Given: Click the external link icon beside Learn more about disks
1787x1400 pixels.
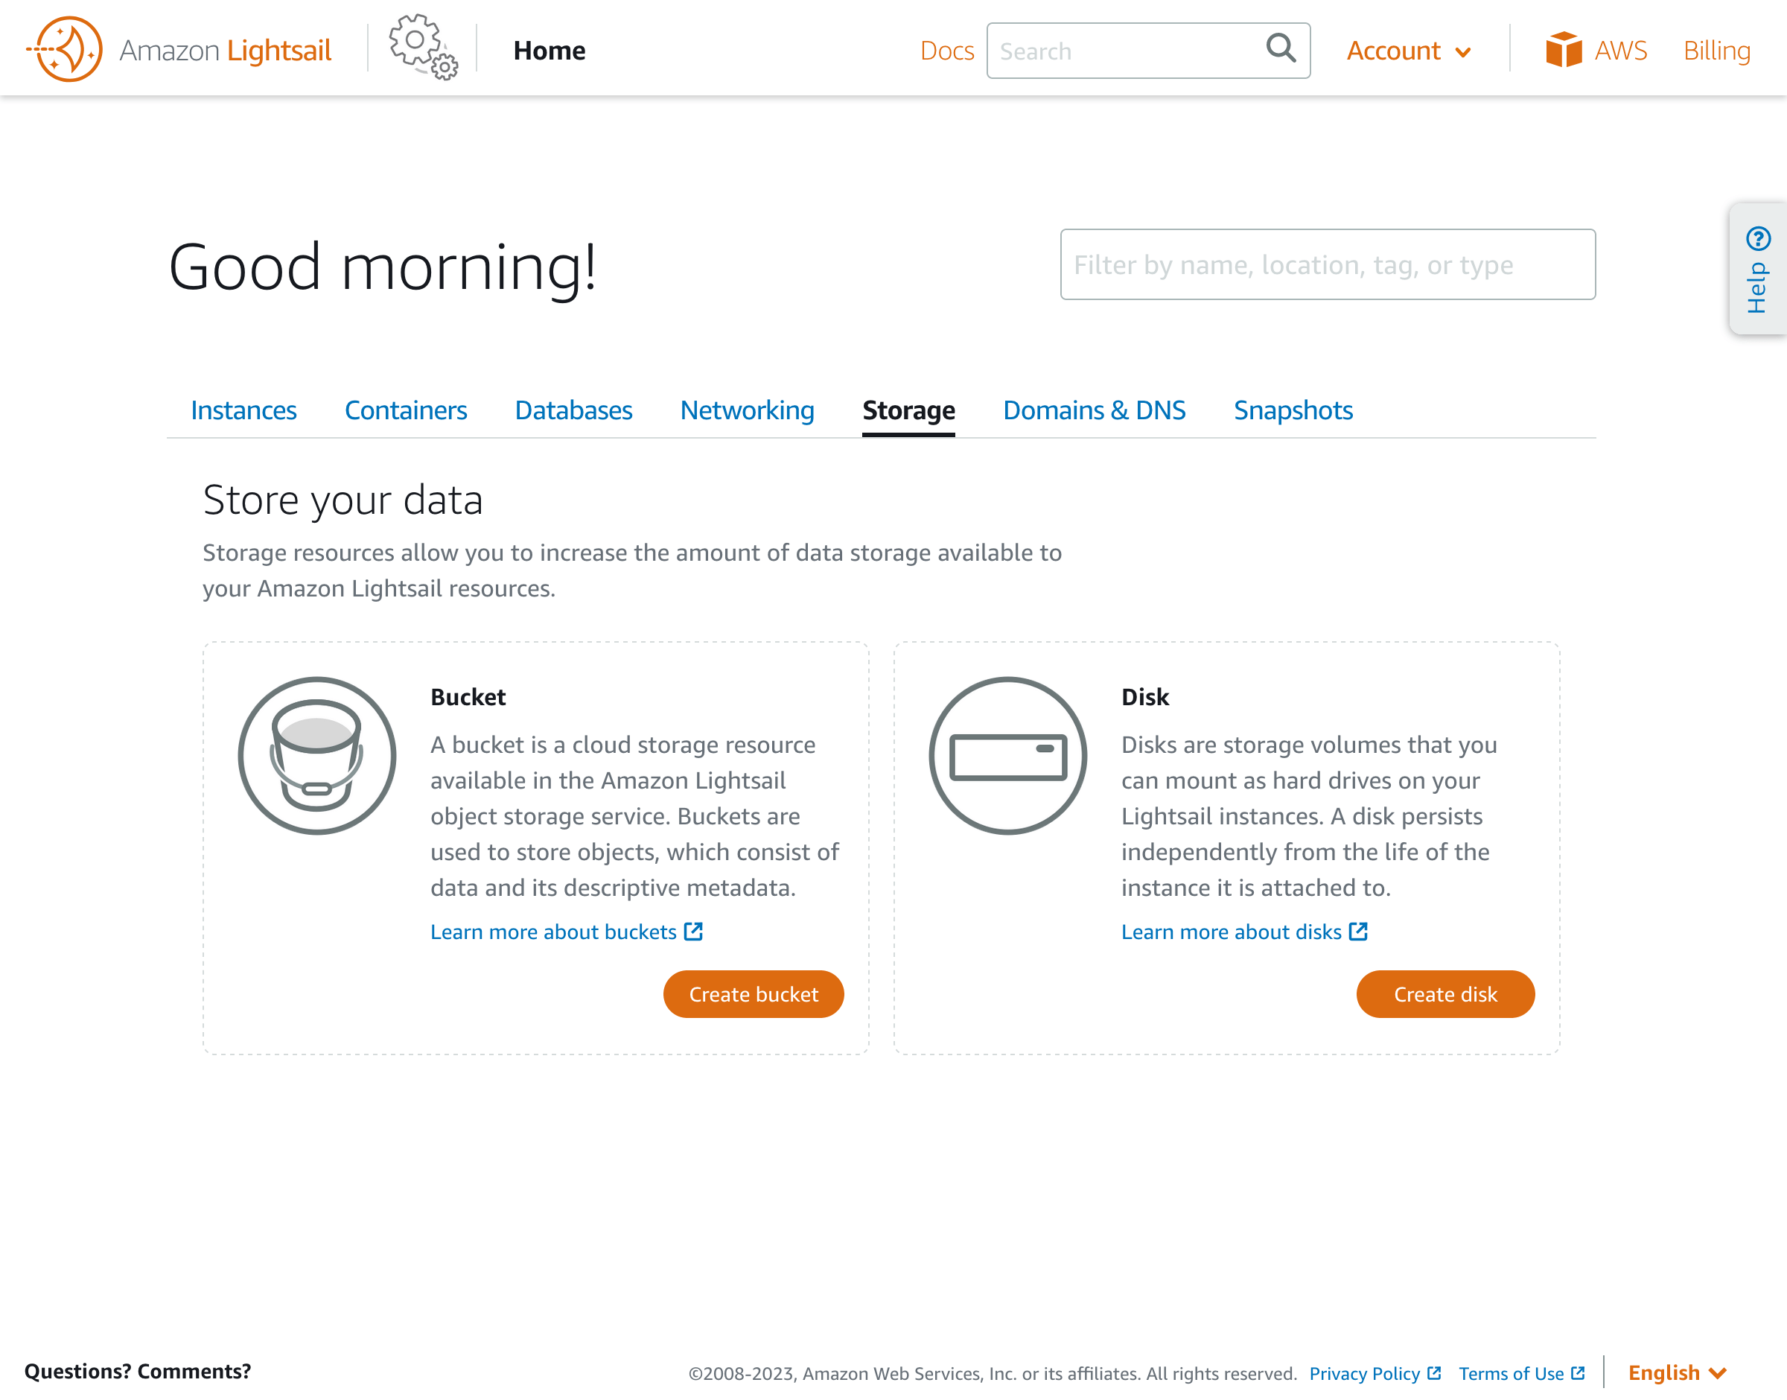Looking at the screenshot, I should click(x=1358, y=931).
